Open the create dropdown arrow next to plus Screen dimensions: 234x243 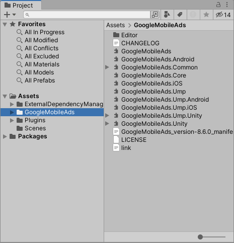pyautogui.click(x=14, y=15)
